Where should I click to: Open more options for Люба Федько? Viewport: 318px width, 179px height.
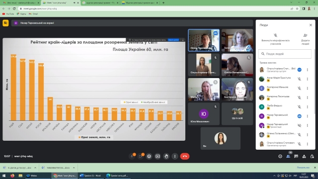307,107
